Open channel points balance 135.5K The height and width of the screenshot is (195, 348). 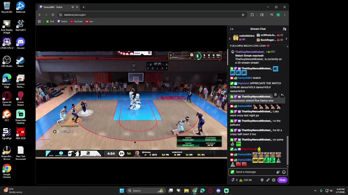246,180
